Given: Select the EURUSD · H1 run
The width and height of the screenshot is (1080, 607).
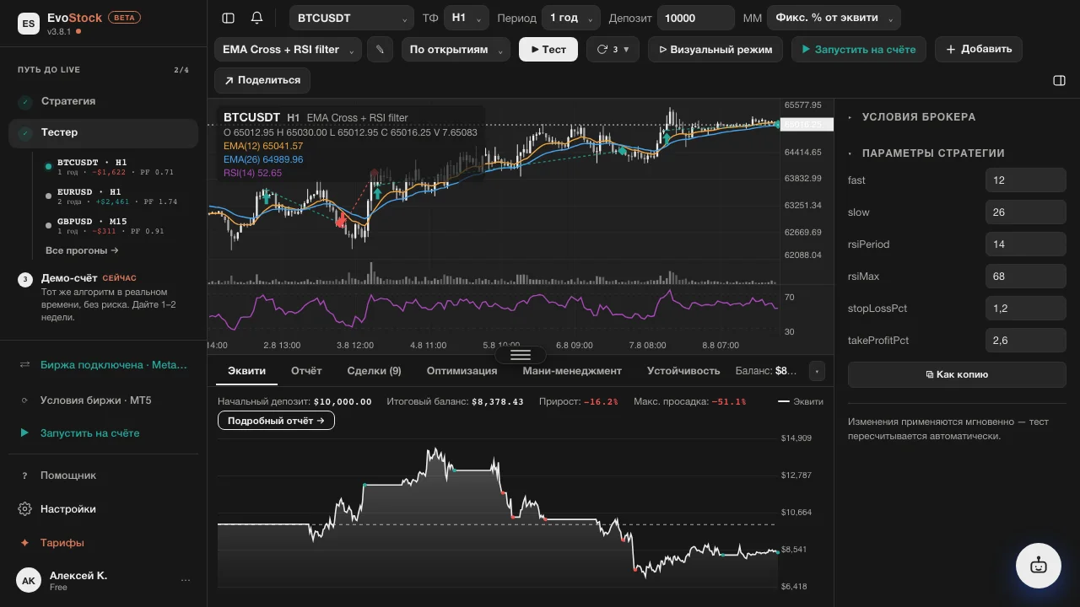Looking at the screenshot, I should [120, 196].
